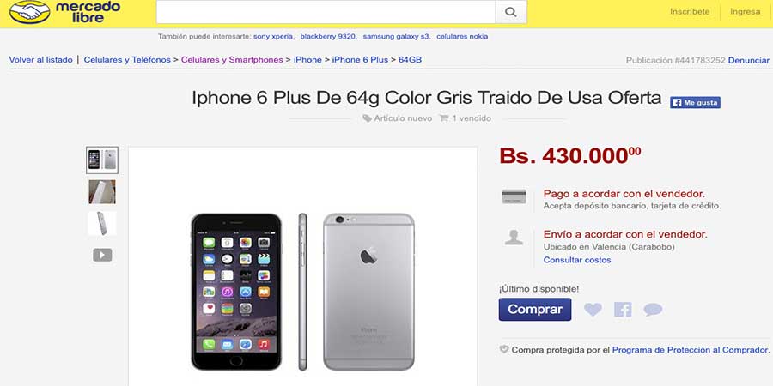
Task: Go to Volver al listado
Action: pyautogui.click(x=40, y=60)
